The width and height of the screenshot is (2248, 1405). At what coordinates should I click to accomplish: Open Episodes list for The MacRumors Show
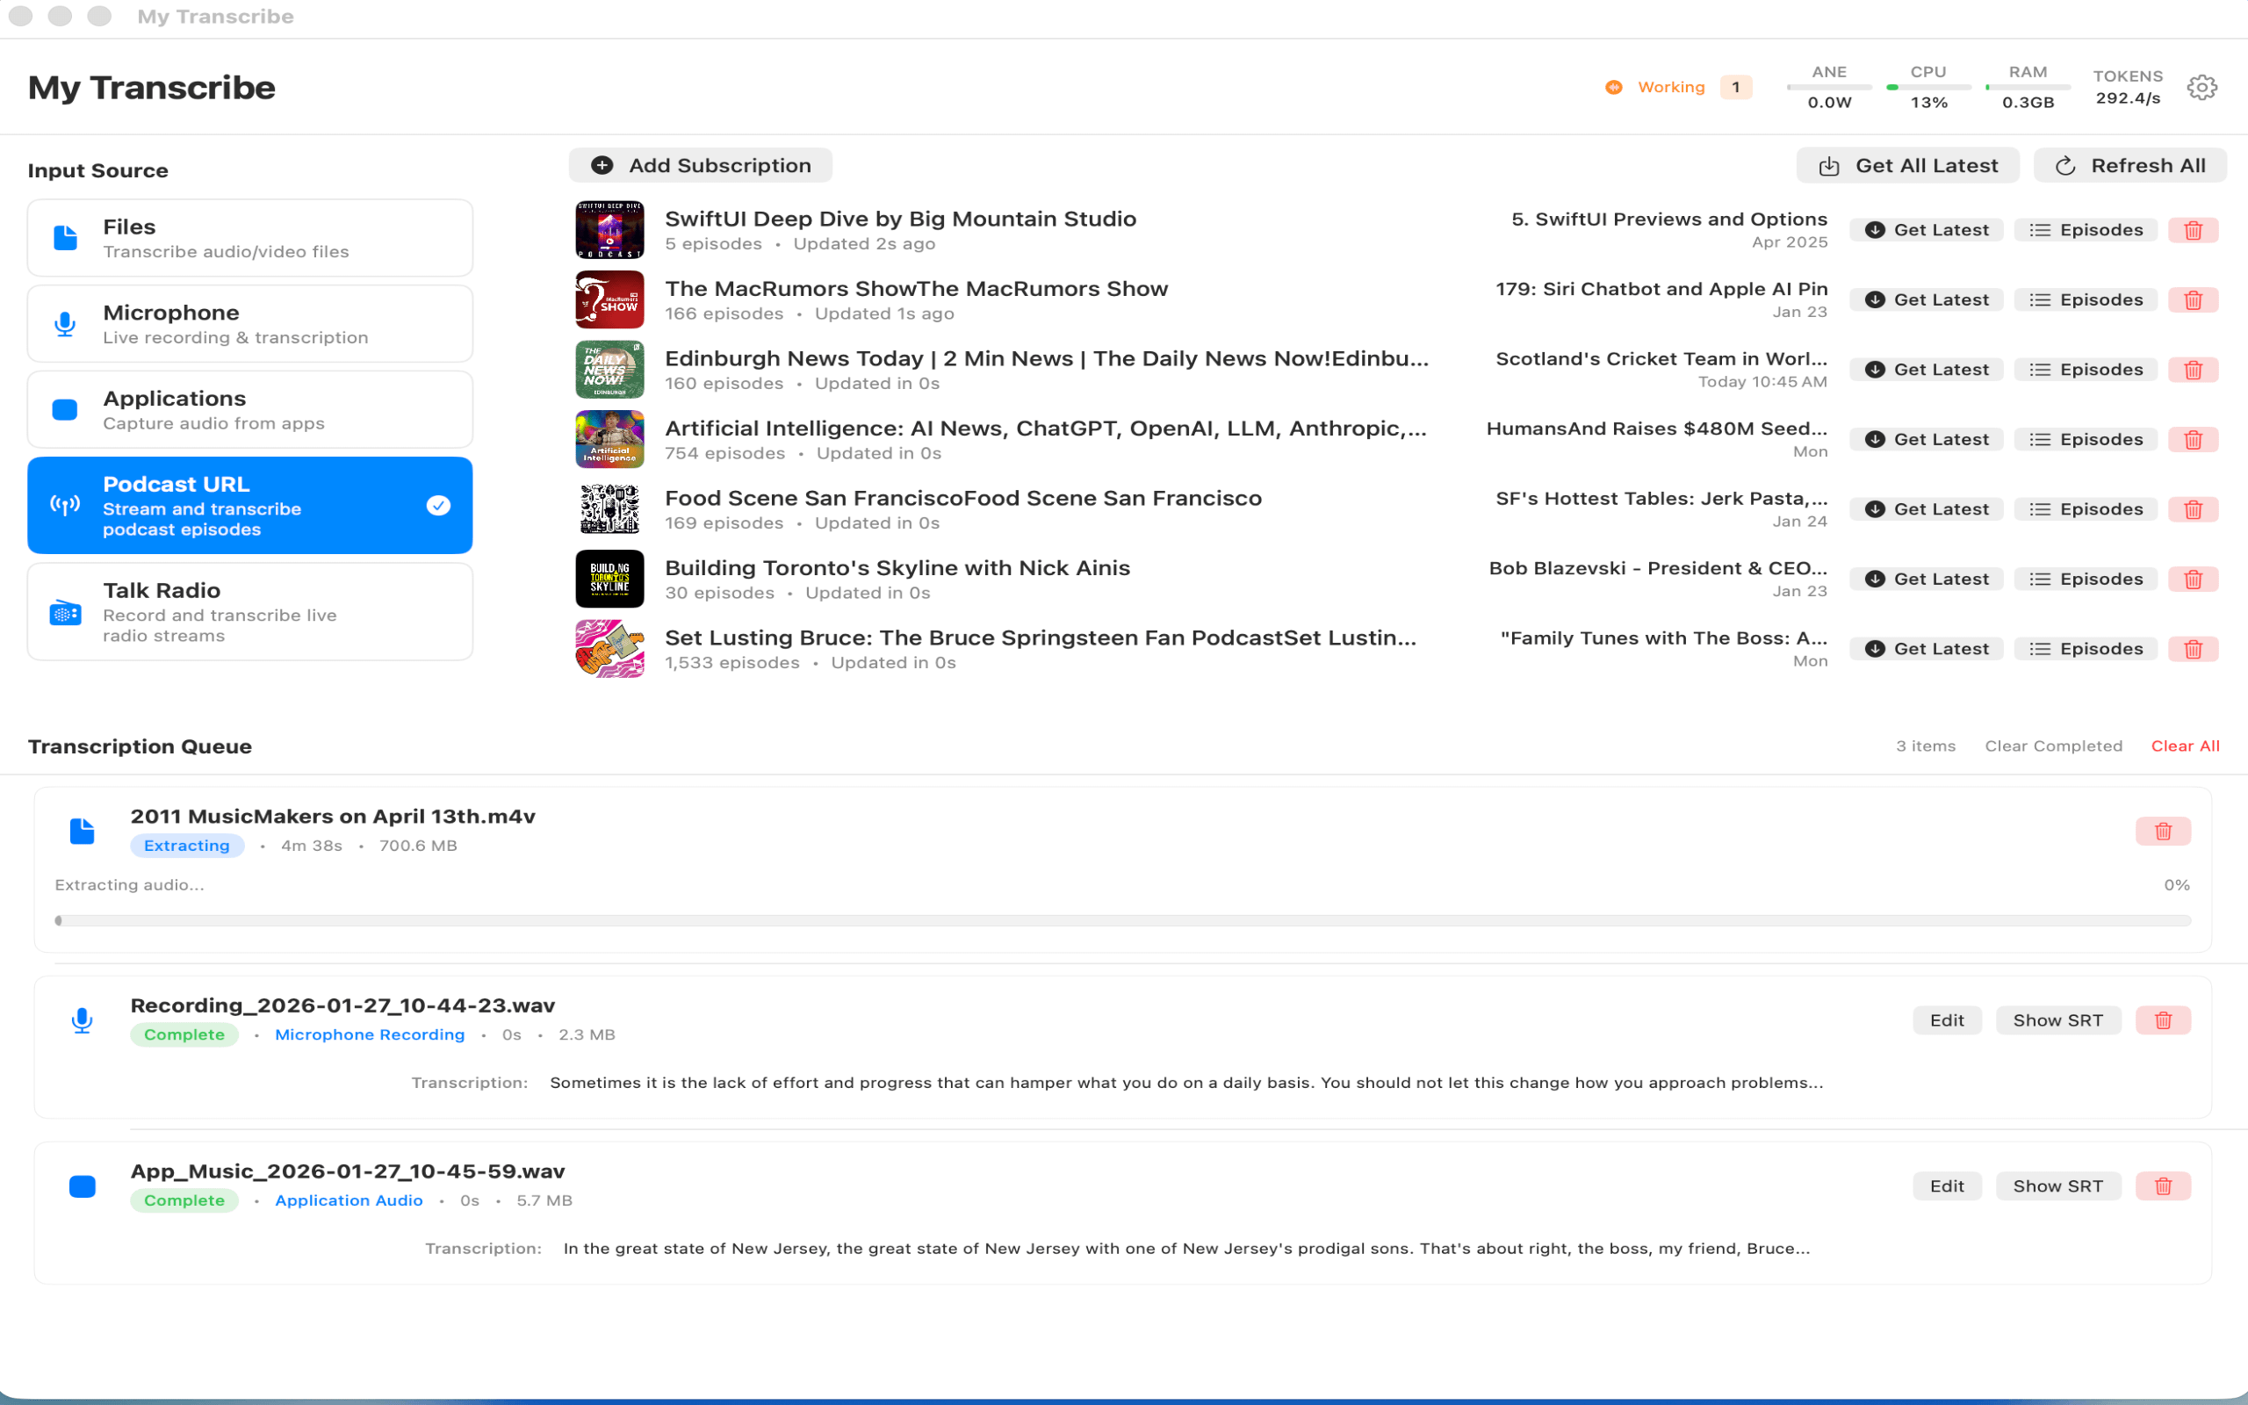click(2086, 299)
